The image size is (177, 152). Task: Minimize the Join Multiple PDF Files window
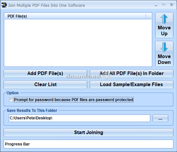click(156, 5)
